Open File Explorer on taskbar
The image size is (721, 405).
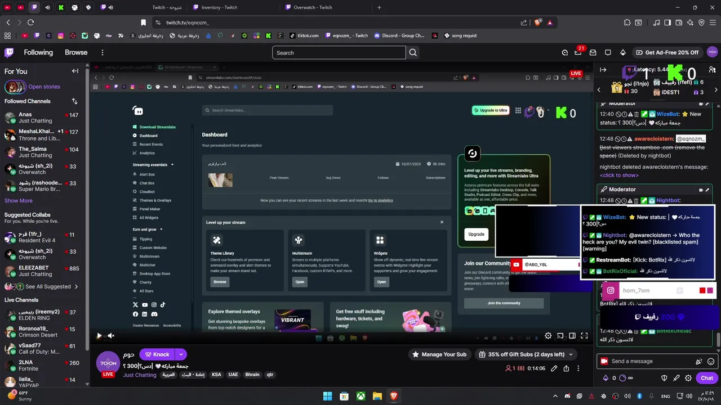[x=377, y=396]
